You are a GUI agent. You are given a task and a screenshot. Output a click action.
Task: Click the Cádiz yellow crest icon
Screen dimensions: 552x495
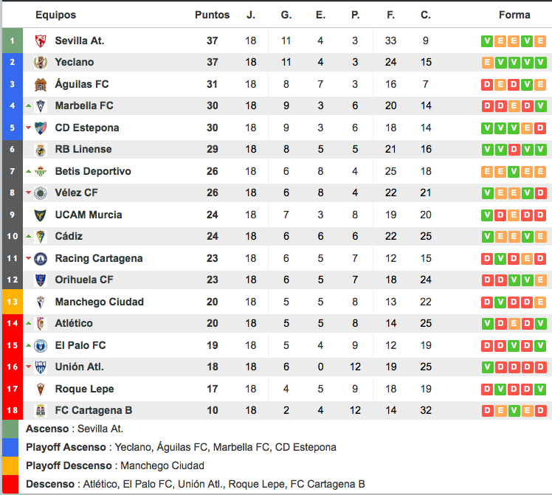point(41,237)
